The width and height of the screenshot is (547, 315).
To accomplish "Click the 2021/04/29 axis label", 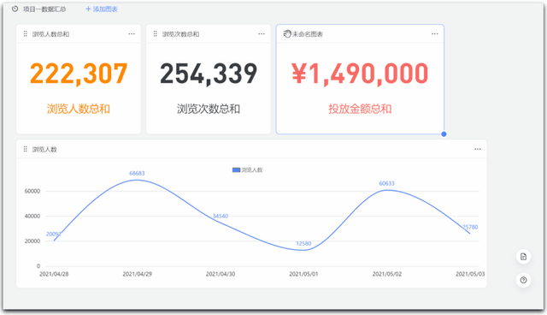I will (137, 274).
